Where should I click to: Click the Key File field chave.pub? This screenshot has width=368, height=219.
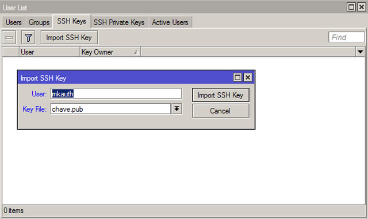pyautogui.click(x=110, y=109)
